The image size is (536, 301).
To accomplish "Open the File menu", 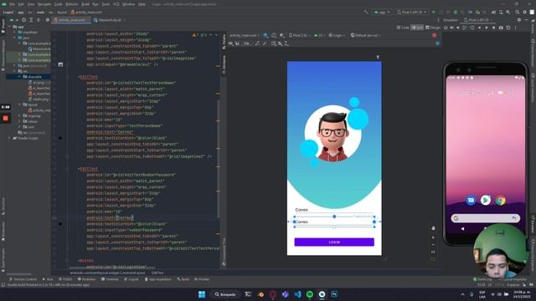I will click(12, 4).
